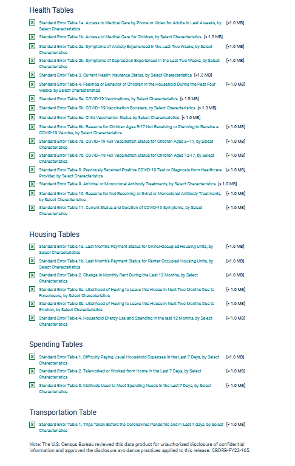Viewport: 295px width, 466px height.
Task: Open Spending Table 1 Difficulty Paying Expenses link
Action: pos(129,360)
